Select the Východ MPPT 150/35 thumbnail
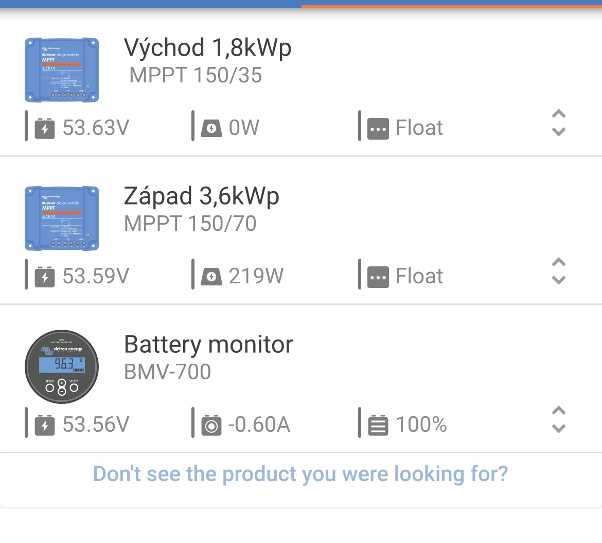The height and width of the screenshot is (543, 602). tap(62, 70)
